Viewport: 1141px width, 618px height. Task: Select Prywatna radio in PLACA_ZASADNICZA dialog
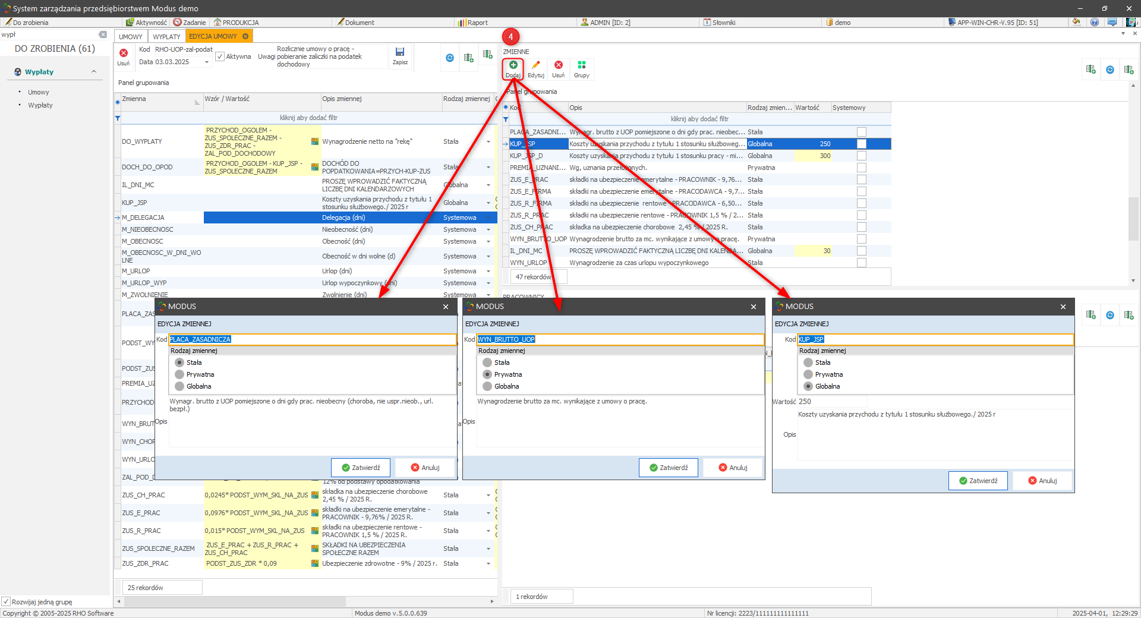tap(179, 374)
